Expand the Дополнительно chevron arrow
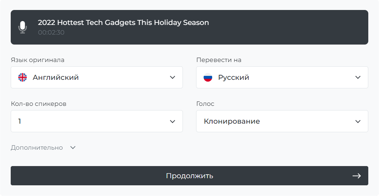Image resolution: width=379 pixels, height=196 pixels. tap(73, 148)
